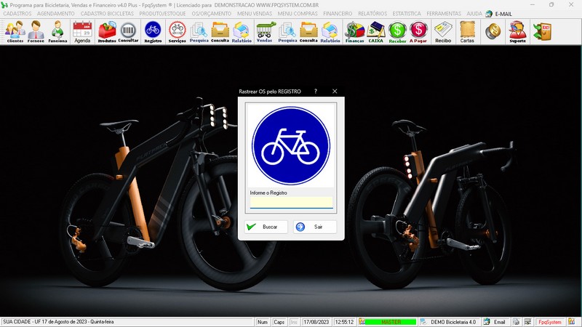582x327 pixels.
Task: Open the Cartas parchment icon
Action: click(467, 32)
